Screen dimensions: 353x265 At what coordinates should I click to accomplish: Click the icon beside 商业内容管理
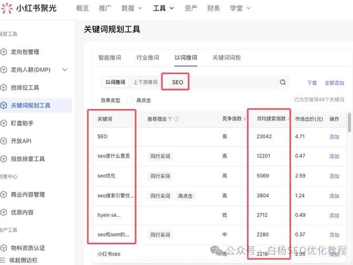4,194
